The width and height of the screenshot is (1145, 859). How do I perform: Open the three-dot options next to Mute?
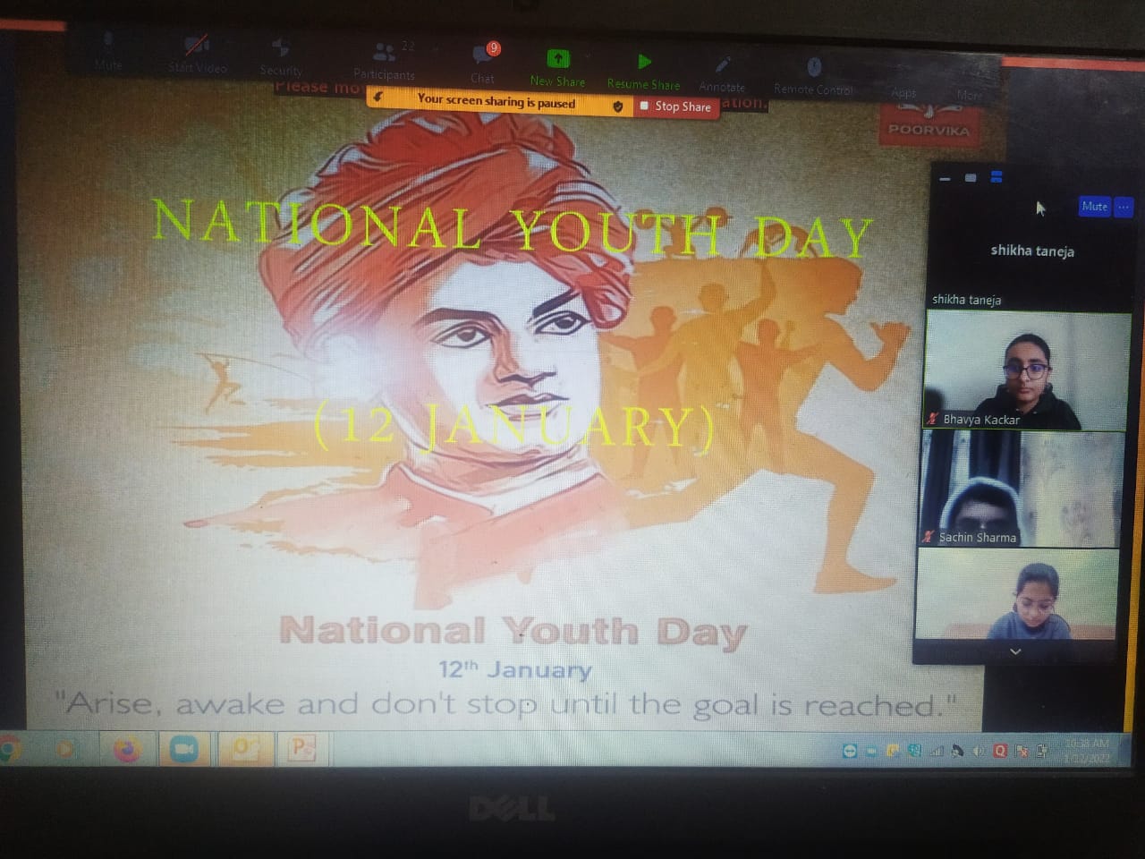(1124, 207)
